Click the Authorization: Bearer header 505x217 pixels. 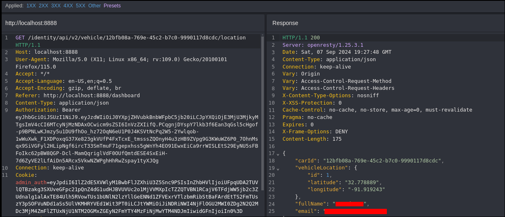(x=48, y=110)
